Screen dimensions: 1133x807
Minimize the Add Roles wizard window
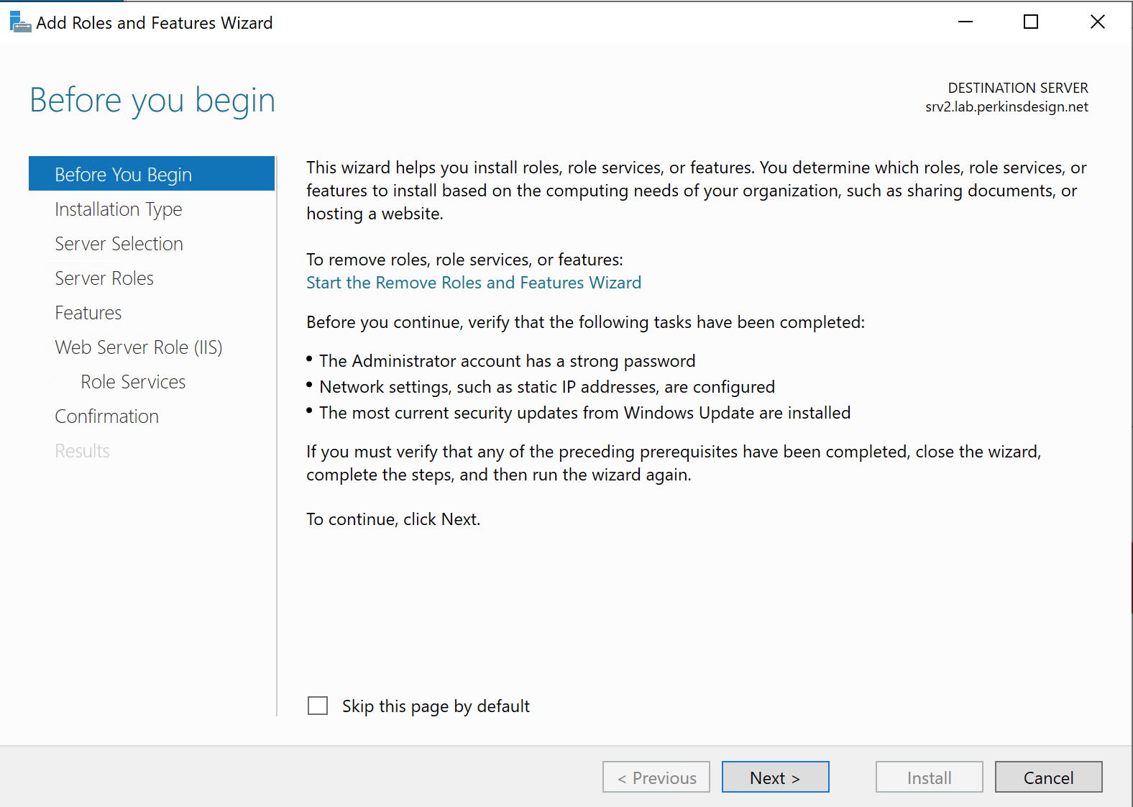pos(965,22)
